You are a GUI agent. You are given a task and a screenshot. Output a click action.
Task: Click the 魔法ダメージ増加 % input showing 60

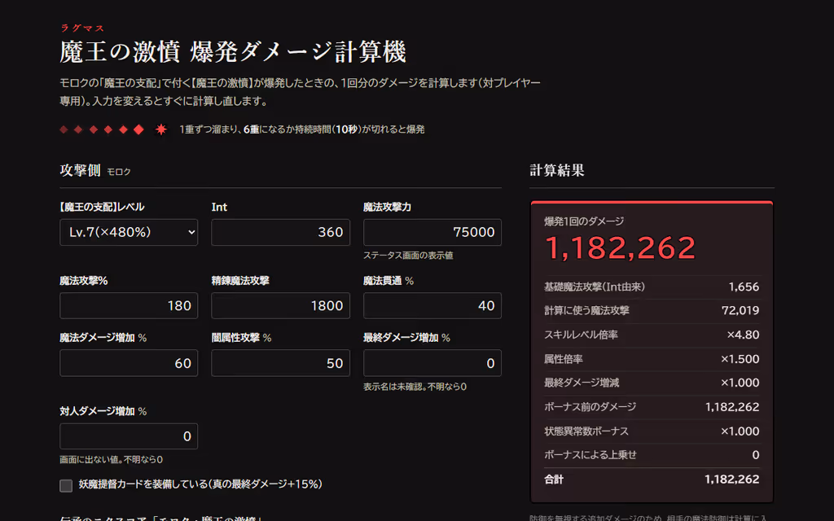point(129,363)
